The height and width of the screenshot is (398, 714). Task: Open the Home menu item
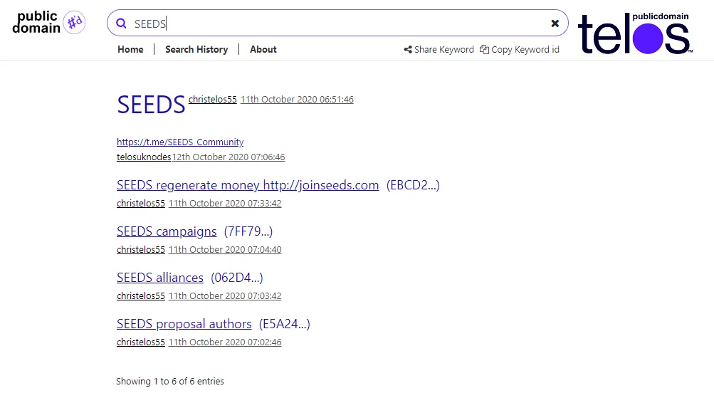(x=130, y=49)
